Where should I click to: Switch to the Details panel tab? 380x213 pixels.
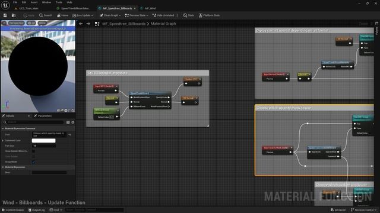9,116
